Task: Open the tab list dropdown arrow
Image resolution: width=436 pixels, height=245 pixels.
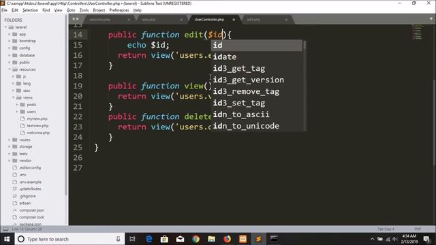Action: click(431, 19)
